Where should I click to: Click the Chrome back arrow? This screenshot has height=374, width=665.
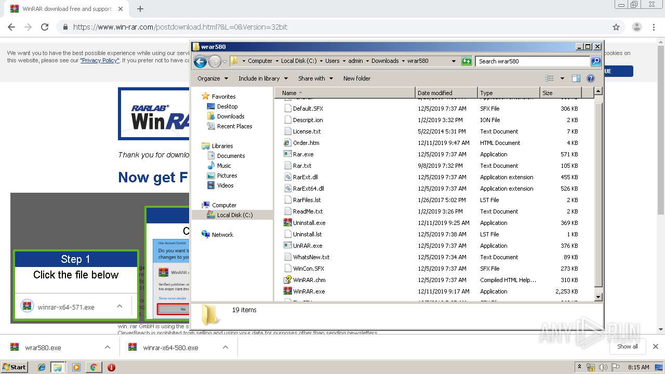tap(11, 27)
